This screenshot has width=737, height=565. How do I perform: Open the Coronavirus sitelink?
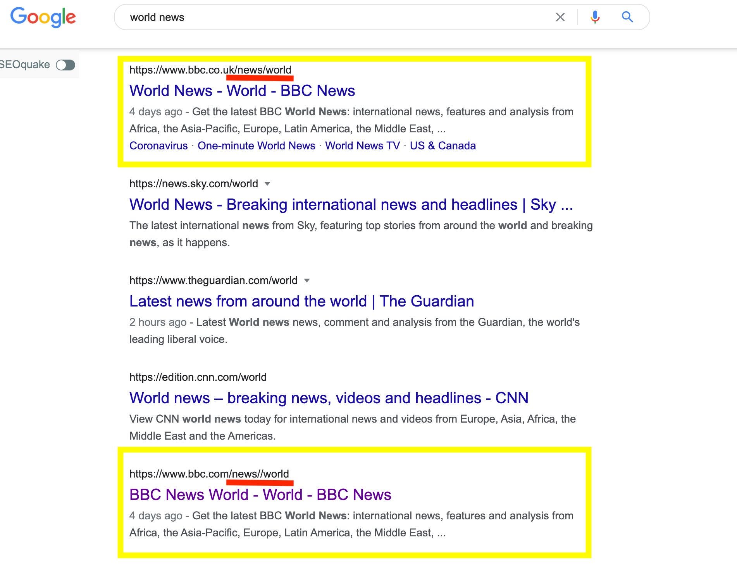(x=158, y=146)
